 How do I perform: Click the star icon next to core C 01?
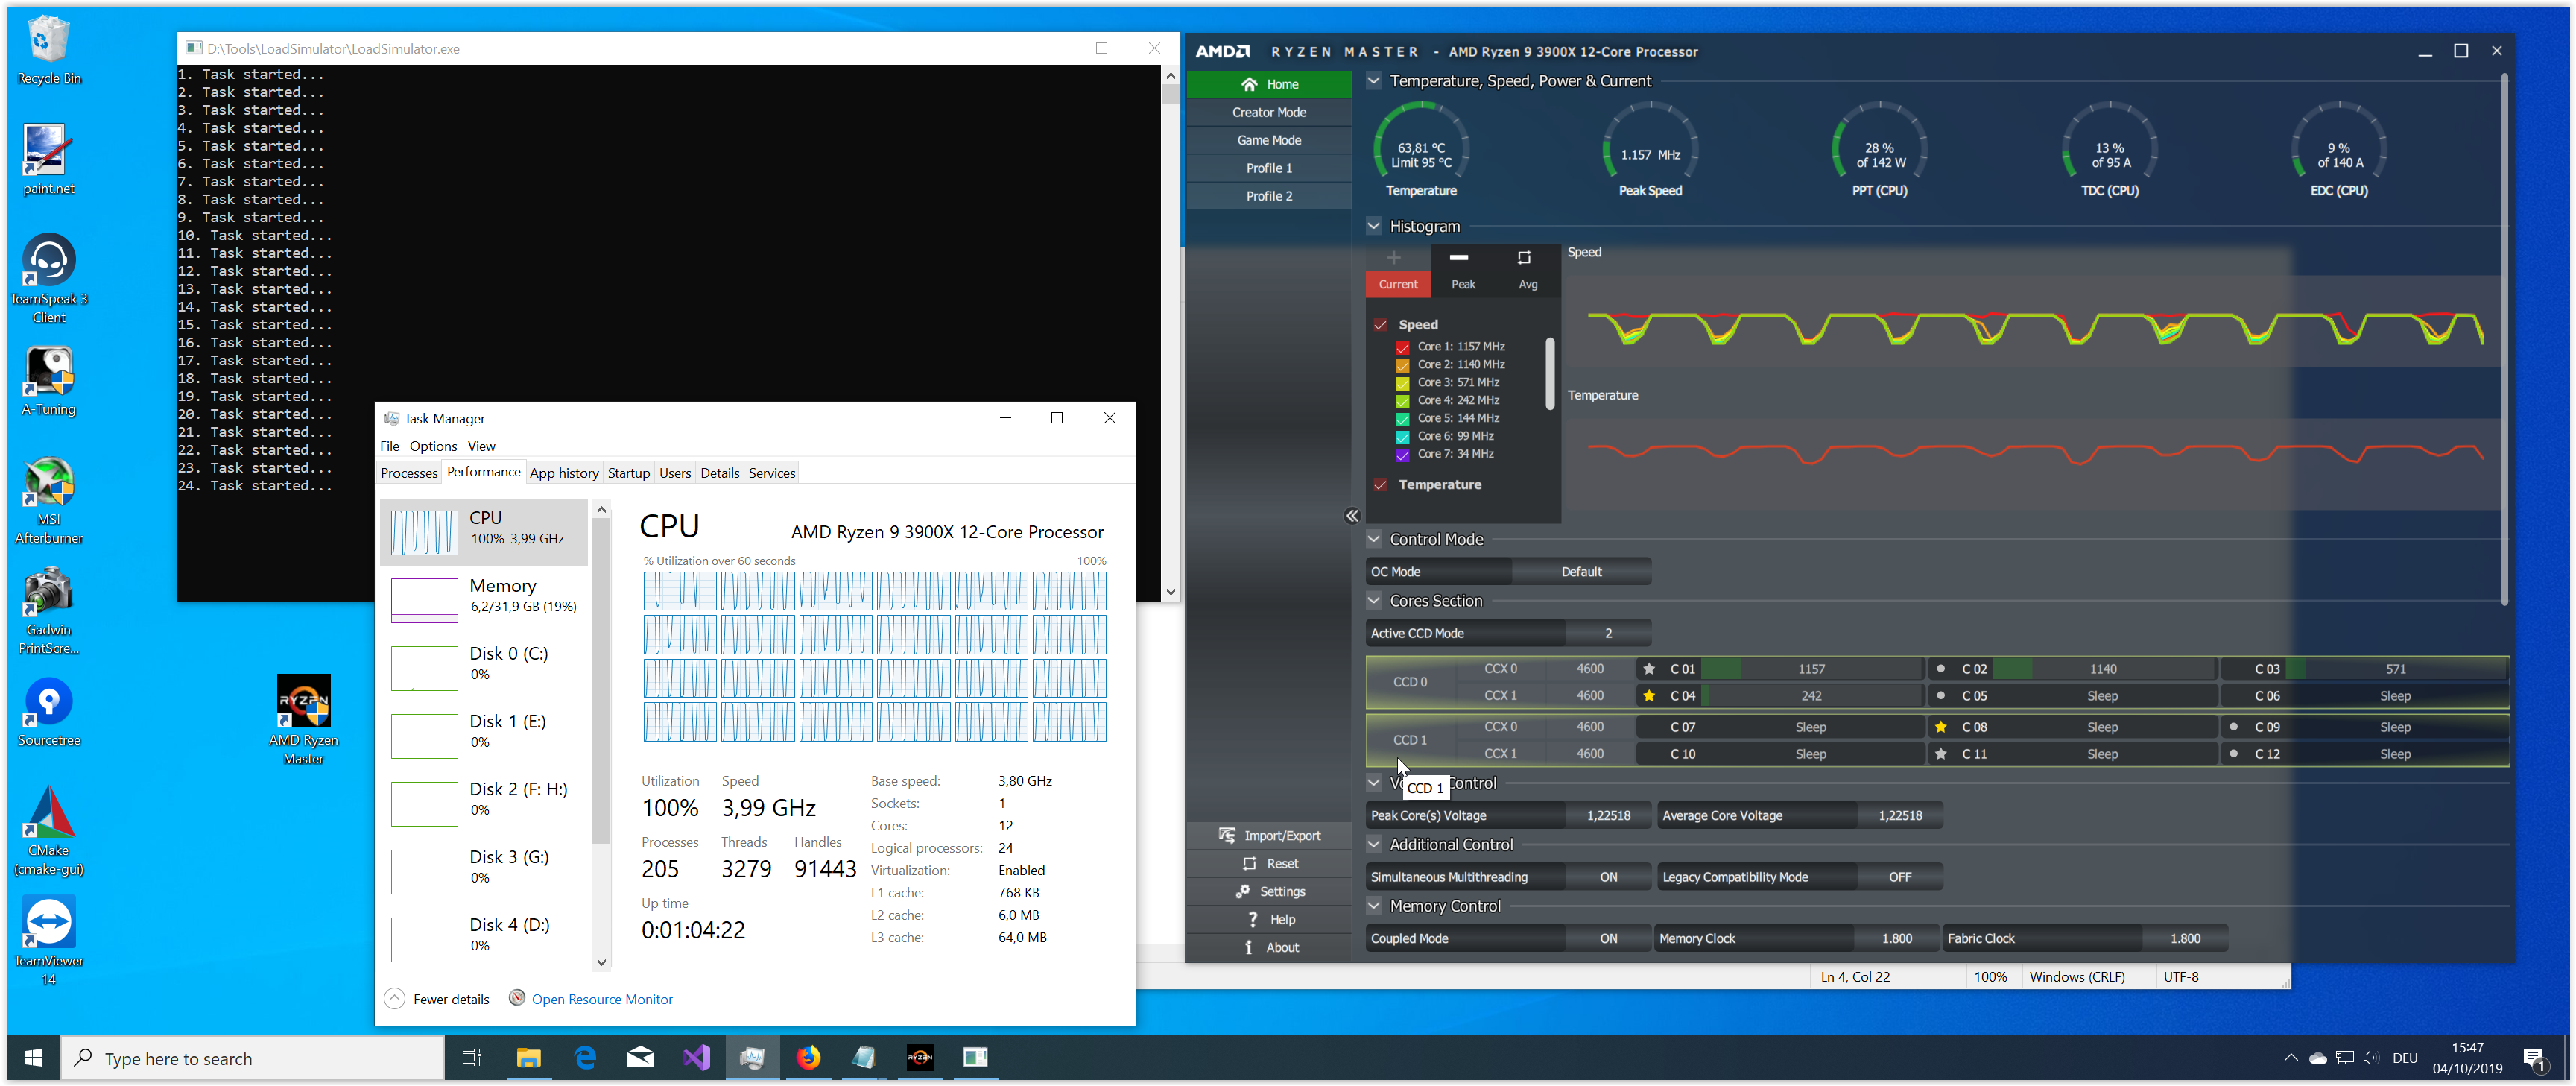pos(1649,669)
